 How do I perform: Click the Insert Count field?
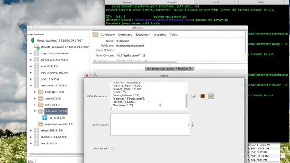(150, 125)
